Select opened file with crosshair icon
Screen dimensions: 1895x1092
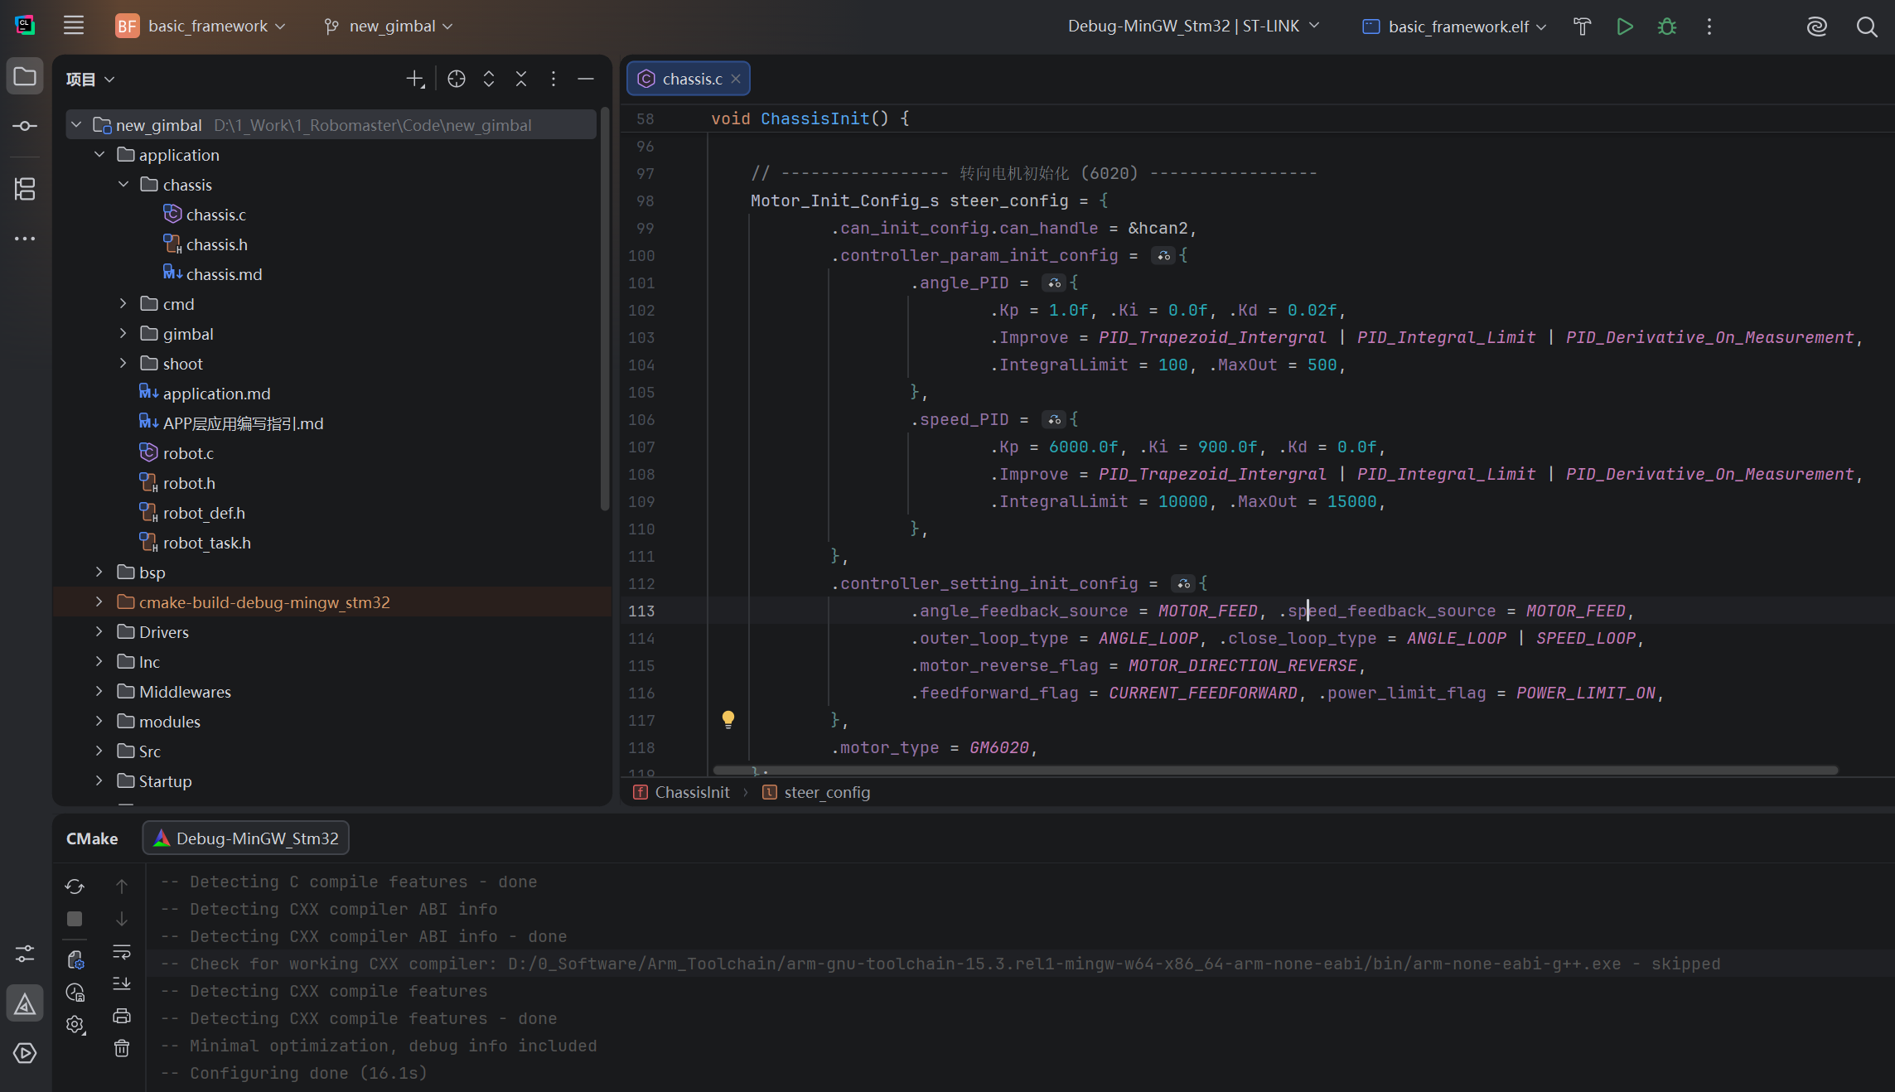(457, 79)
